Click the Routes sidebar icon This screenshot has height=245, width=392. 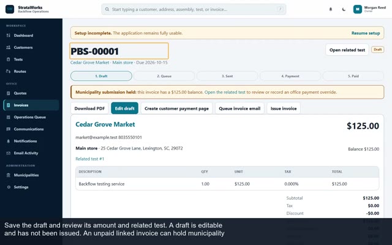click(8, 72)
